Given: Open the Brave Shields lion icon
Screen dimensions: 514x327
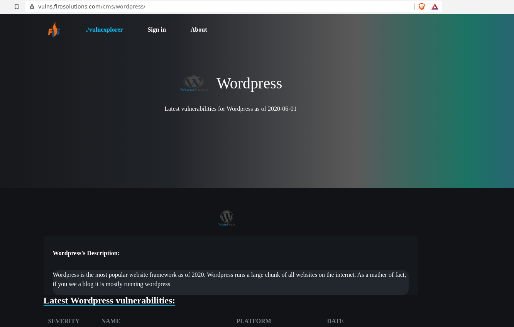Looking at the screenshot, I should (422, 7).
